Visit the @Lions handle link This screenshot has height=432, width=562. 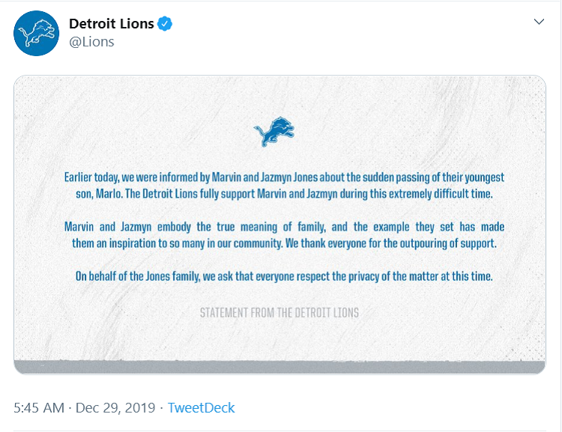coord(91,42)
